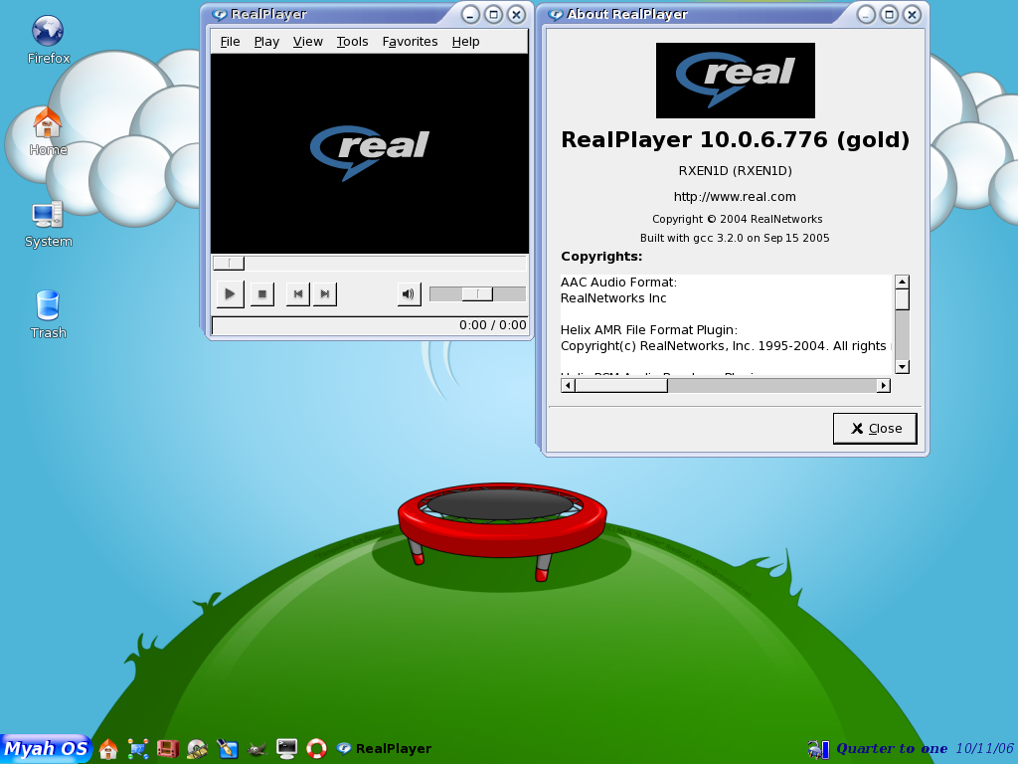
Task: Skip to previous clip in RealPlayer
Action: click(298, 293)
